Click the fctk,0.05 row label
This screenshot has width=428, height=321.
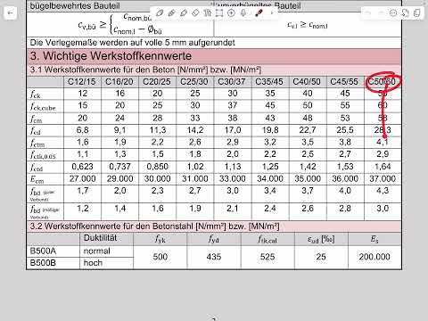coord(43,155)
